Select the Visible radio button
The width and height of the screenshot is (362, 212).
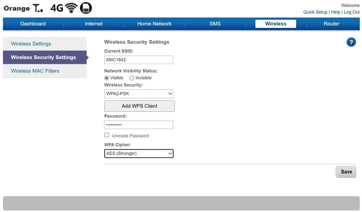(x=107, y=78)
